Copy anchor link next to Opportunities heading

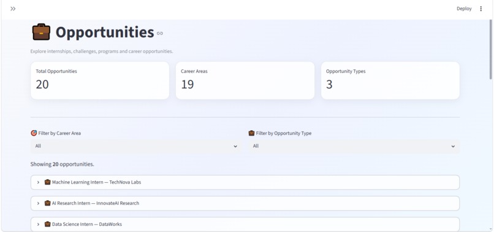pos(160,33)
